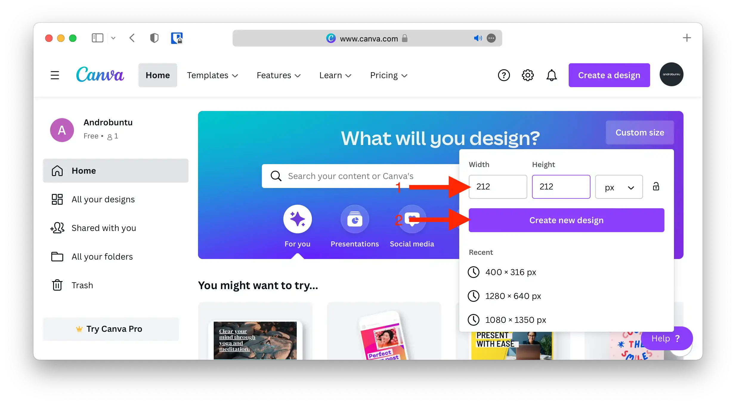Viewport: 736px width, 404px height.
Task: Click the Try Canva Pro button
Action: (111, 329)
